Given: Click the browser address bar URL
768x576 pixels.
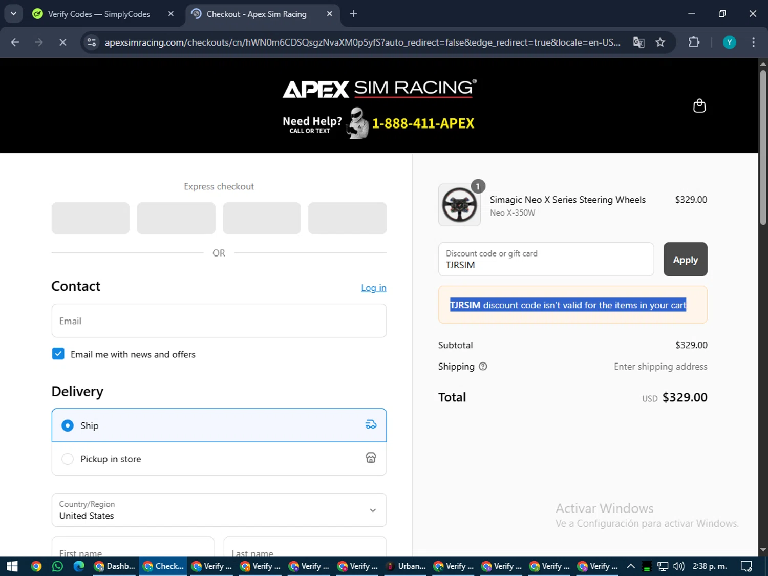Looking at the screenshot, I should coord(362,42).
